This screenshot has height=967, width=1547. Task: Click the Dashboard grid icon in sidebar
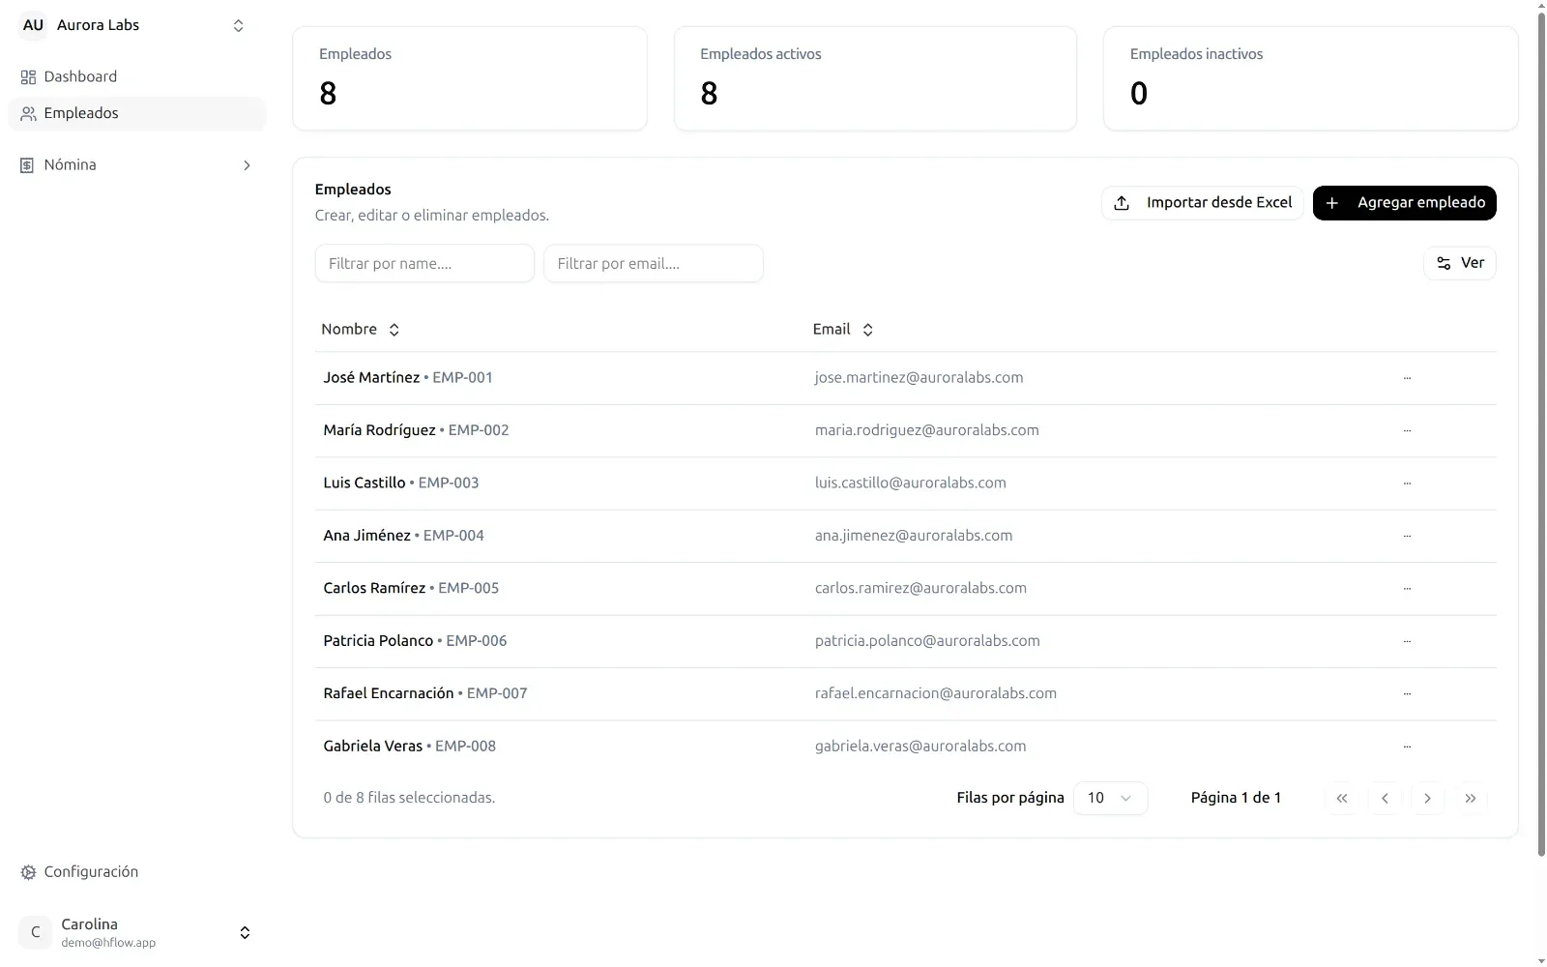coord(28,77)
